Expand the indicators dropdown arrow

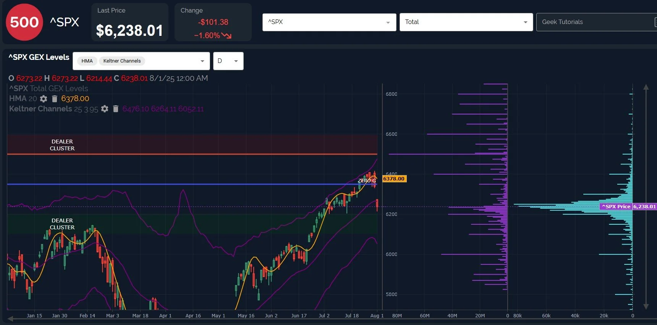202,61
